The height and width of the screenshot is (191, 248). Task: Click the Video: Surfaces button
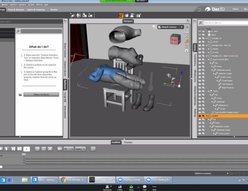[x=41, y=94]
